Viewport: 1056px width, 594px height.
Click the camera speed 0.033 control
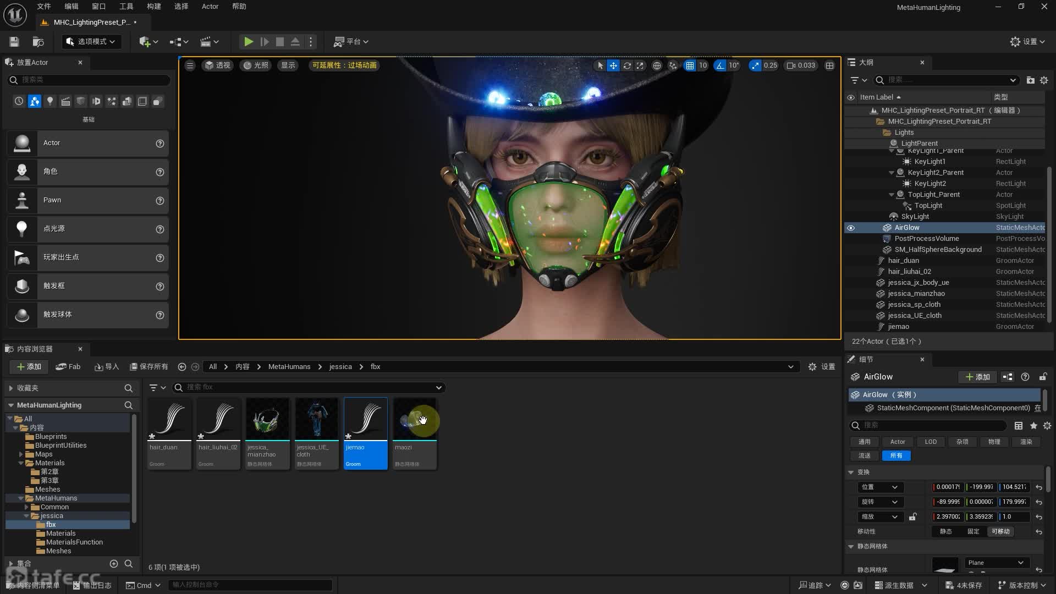coord(801,65)
